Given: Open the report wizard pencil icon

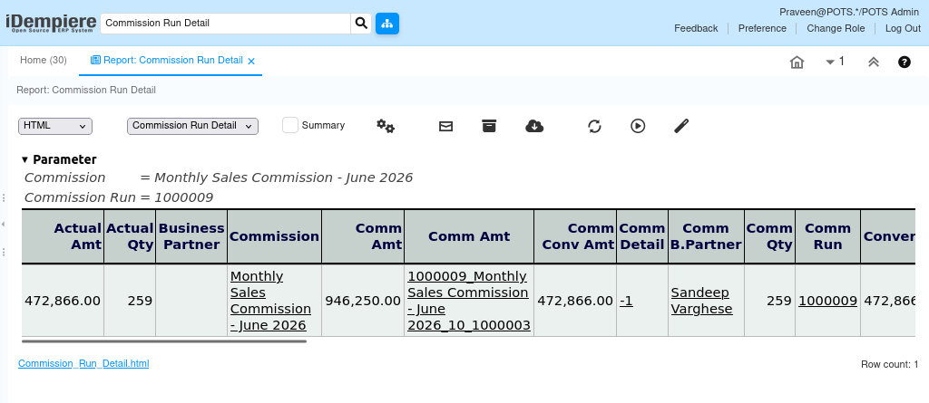Looking at the screenshot, I should point(681,126).
